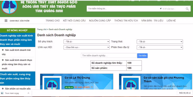Open the Trạng thái dropdown
This screenshot has height=97, width=193.
click(x=160, y=42)
